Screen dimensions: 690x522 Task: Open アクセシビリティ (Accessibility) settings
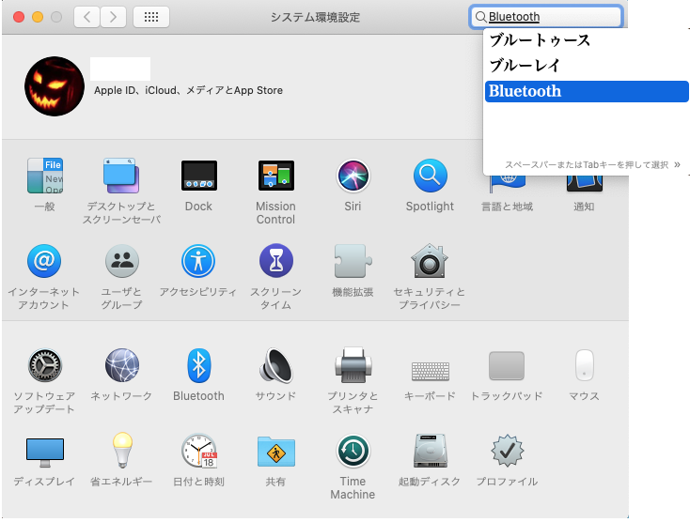pos(198,261)
